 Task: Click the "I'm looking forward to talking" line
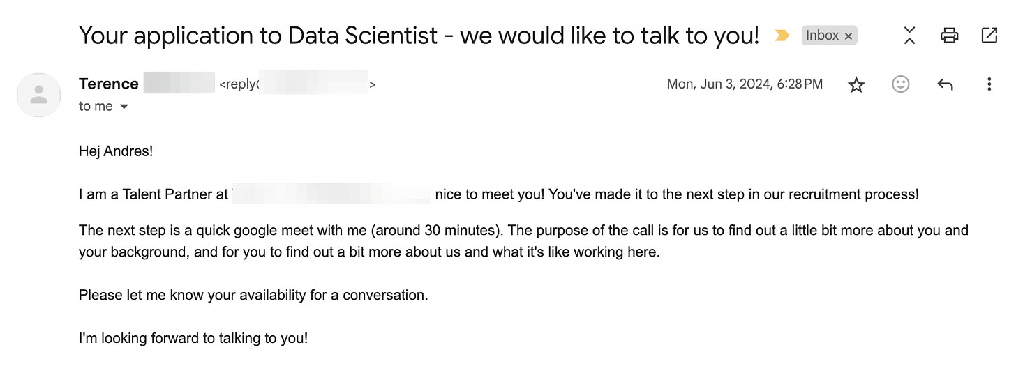pyautogui.click(x=193, y=339)
